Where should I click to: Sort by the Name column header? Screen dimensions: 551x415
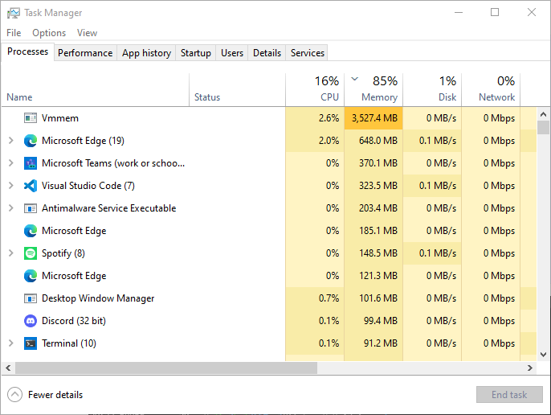tap(96, 90)
